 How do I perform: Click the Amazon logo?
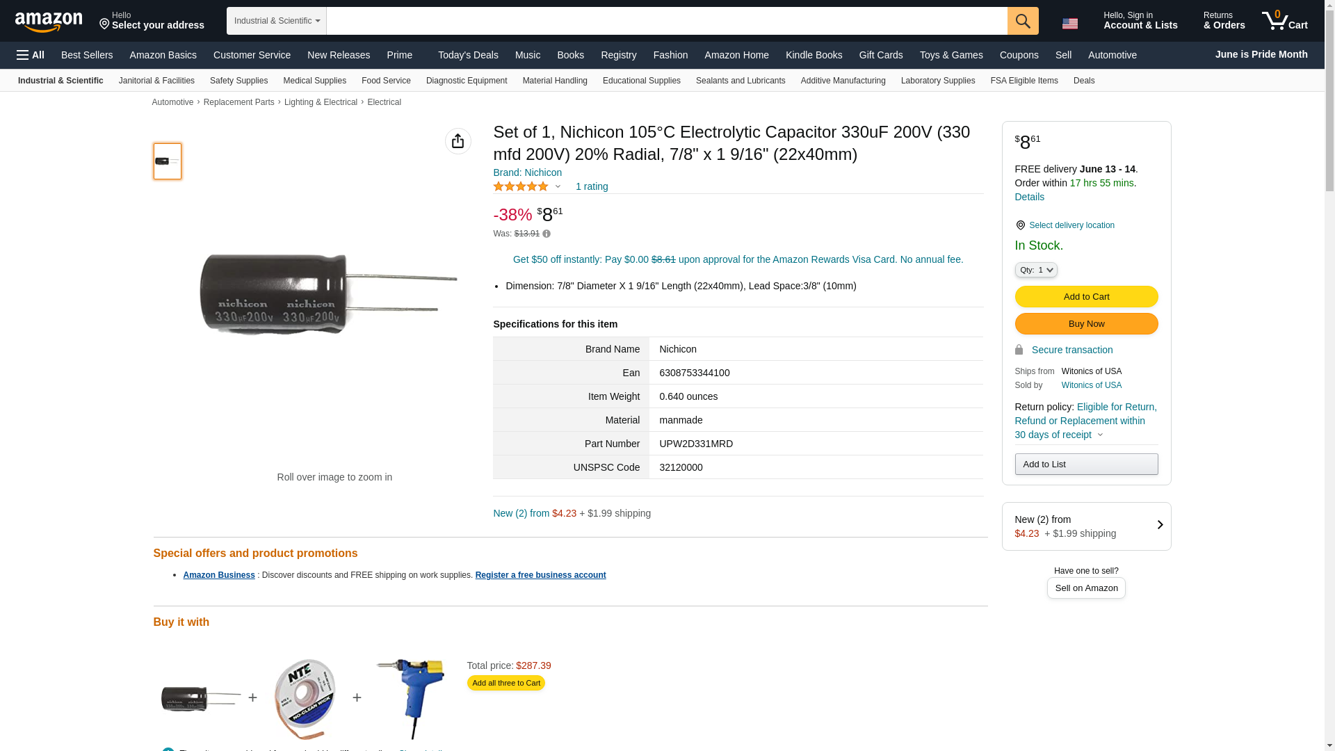[x=49, y=22]
